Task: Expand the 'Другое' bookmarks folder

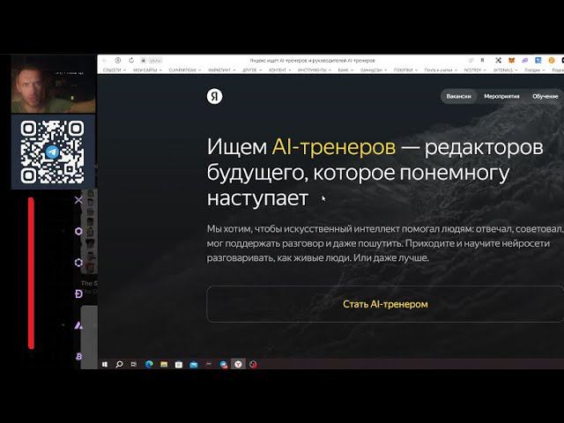Action: 252,70
